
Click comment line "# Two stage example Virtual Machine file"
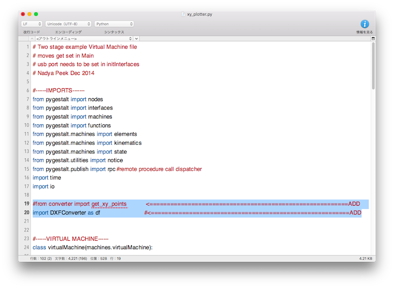[85, 47]
